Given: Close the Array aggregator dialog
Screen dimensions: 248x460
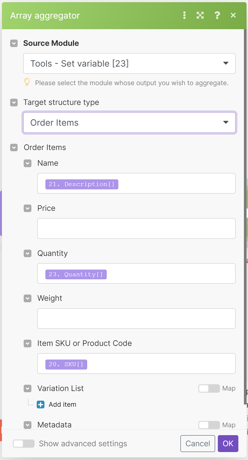Looking at the screenshot, I should (233, 16).
